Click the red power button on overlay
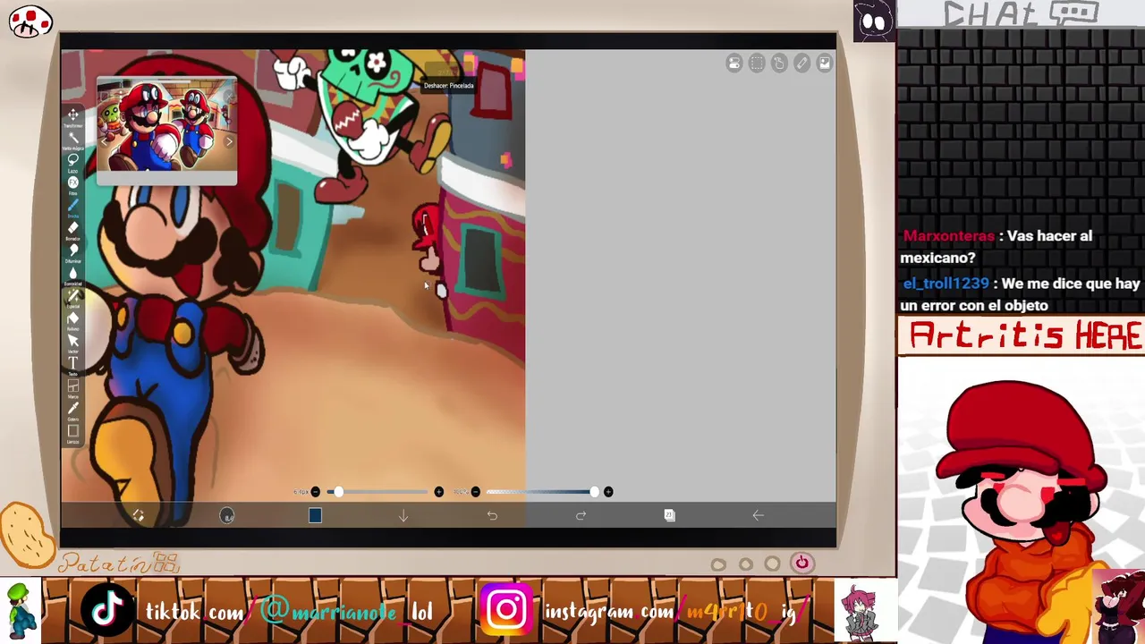The width and height of the screenshot is (1145, 644). (x=801, y=563)
